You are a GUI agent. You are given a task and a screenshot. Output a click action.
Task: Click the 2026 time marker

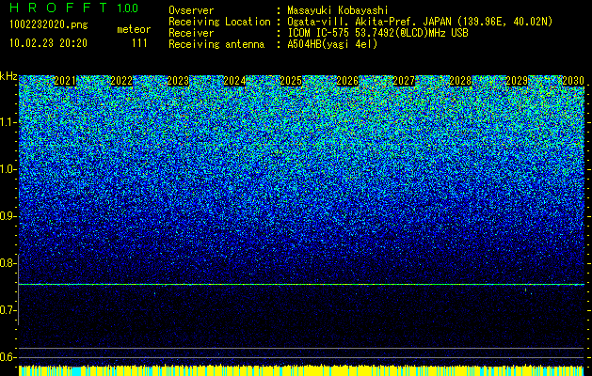pos(347,81)
